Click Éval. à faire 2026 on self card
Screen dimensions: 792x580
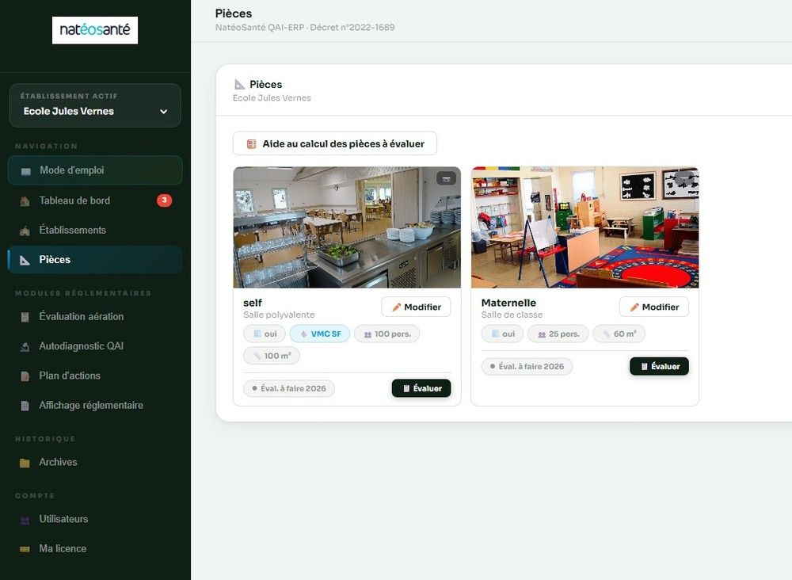[289, 388]
